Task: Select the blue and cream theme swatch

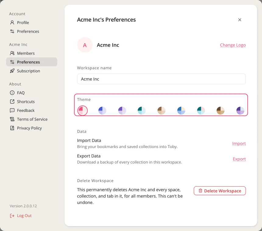Action: pos(181,111)
